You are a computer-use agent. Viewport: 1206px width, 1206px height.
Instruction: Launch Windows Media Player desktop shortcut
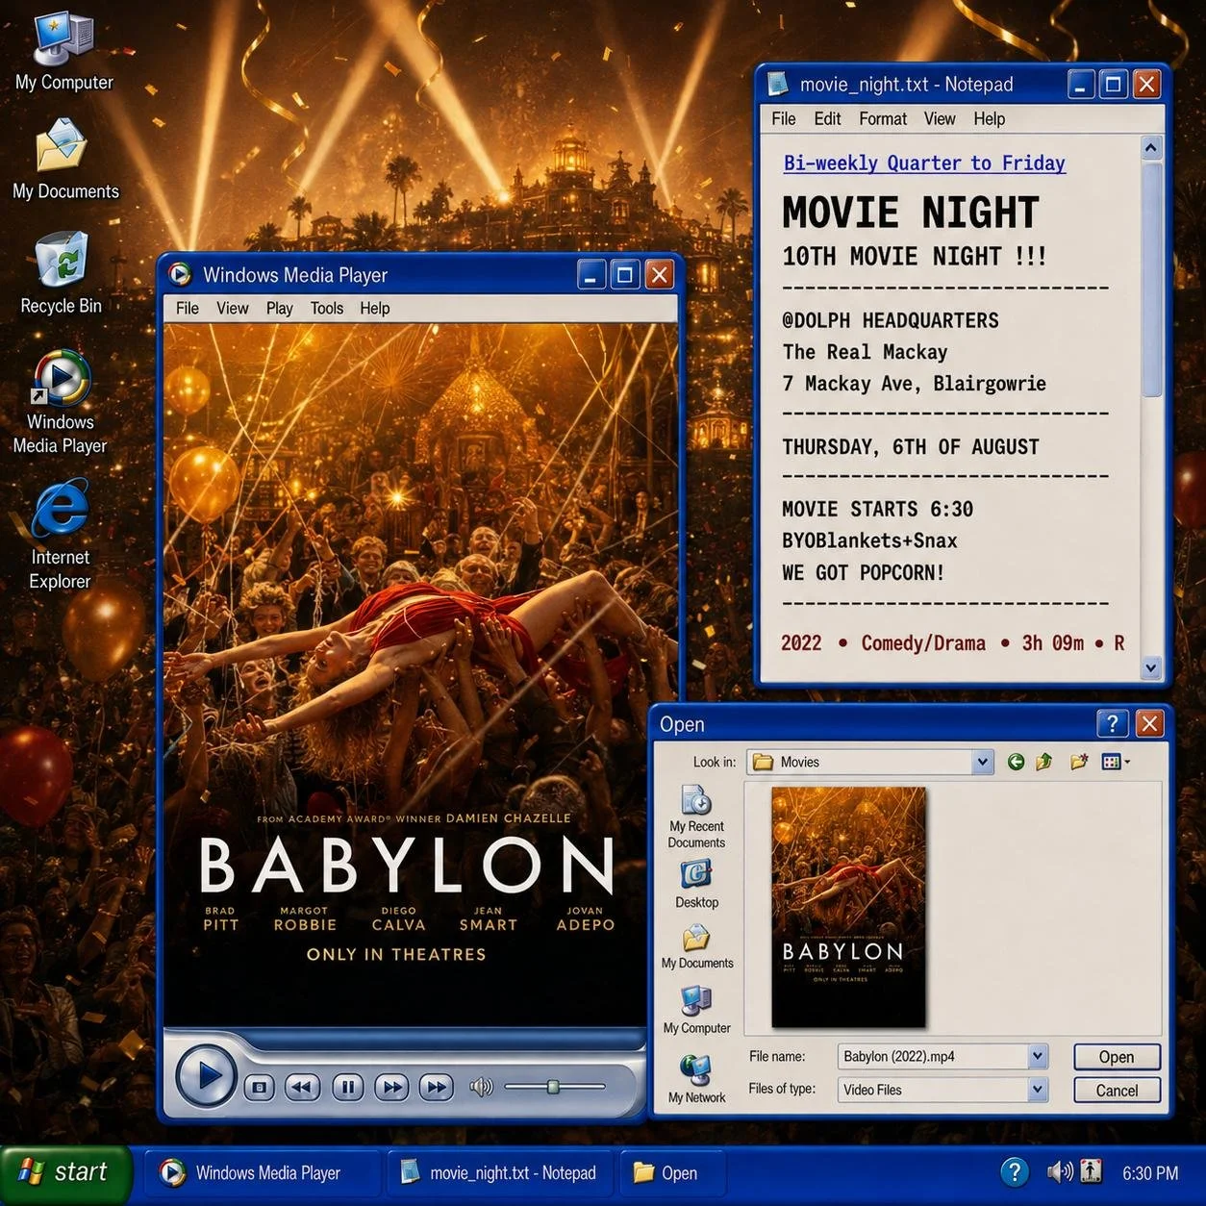click(60, 402)
